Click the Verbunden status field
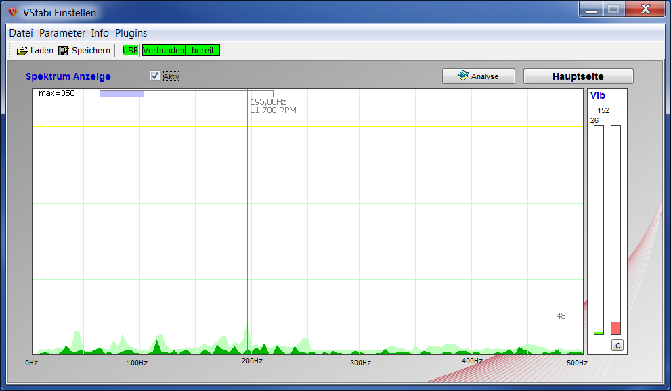 point(163,51)
